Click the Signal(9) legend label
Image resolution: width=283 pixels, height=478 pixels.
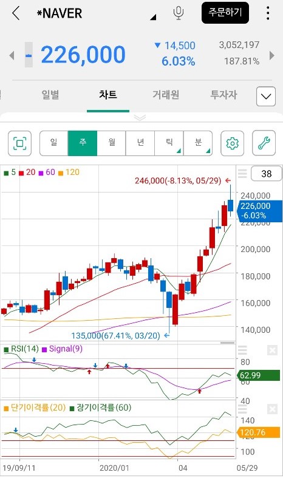[x=62, y=349]
